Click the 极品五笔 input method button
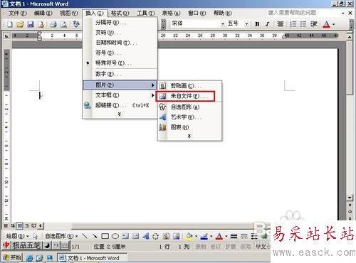 pos(26,245)
